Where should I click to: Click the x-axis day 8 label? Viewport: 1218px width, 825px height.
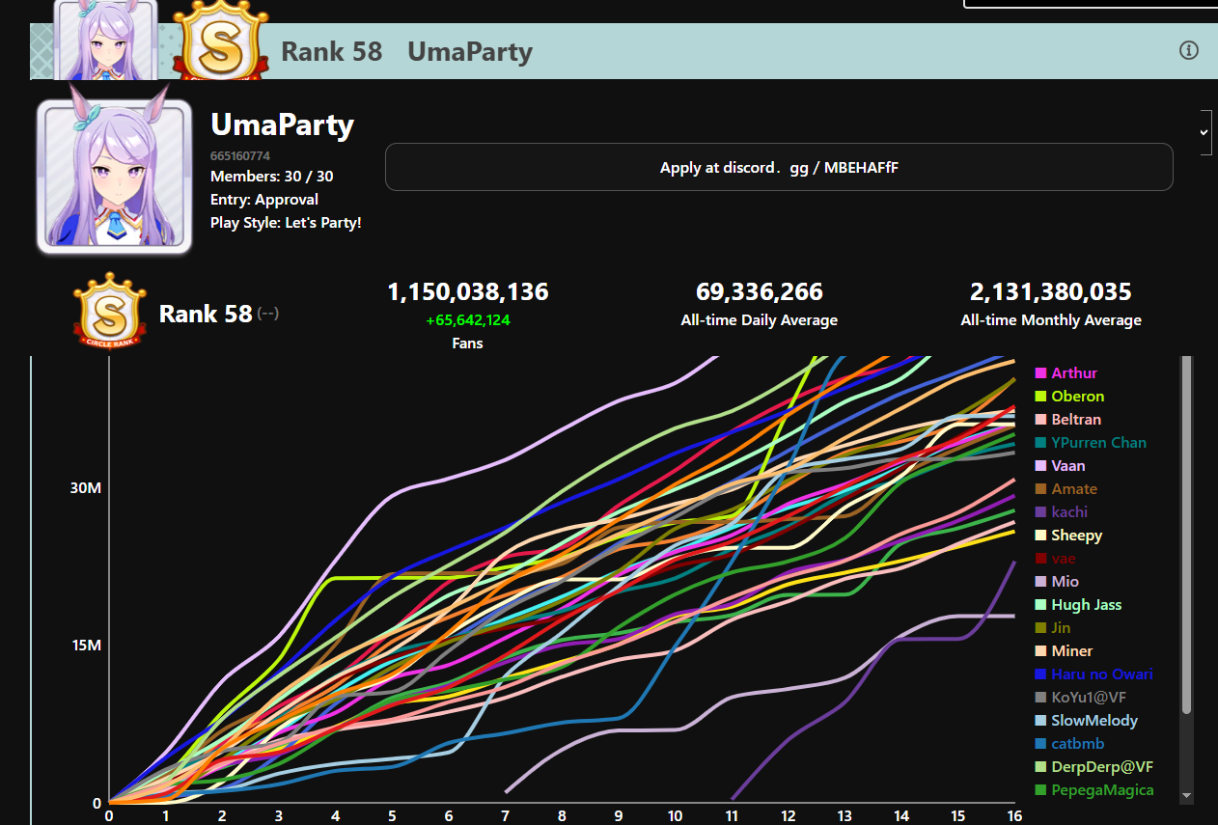coord(562,815)
